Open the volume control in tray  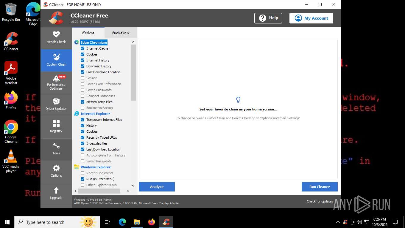pyautogui.click(x=359, y=222)
